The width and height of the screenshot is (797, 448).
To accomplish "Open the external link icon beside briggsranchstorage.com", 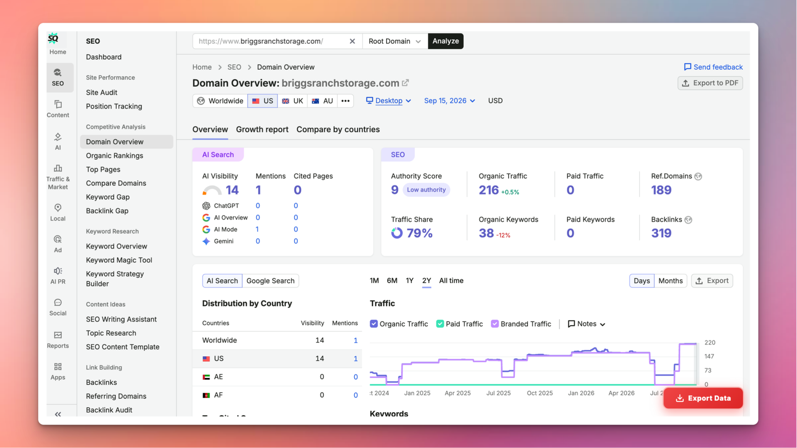I will click(405, 83).
